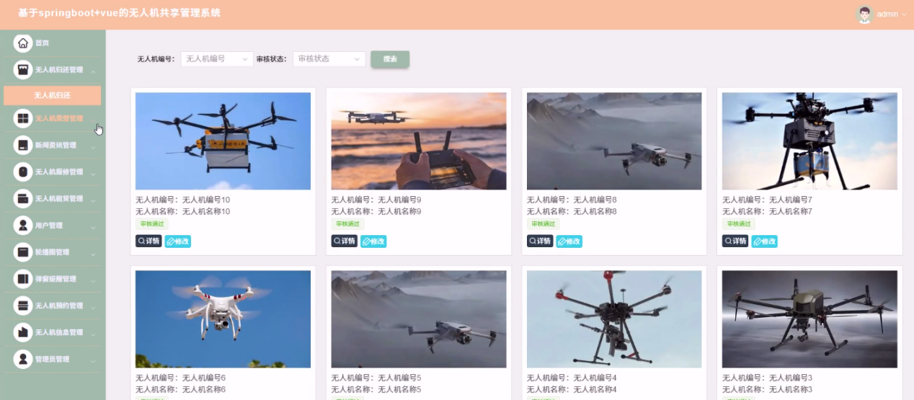Click the grid icon for 无人机类型管理
Viewport: 914px width, 400px height.
[x=23, y=118]
